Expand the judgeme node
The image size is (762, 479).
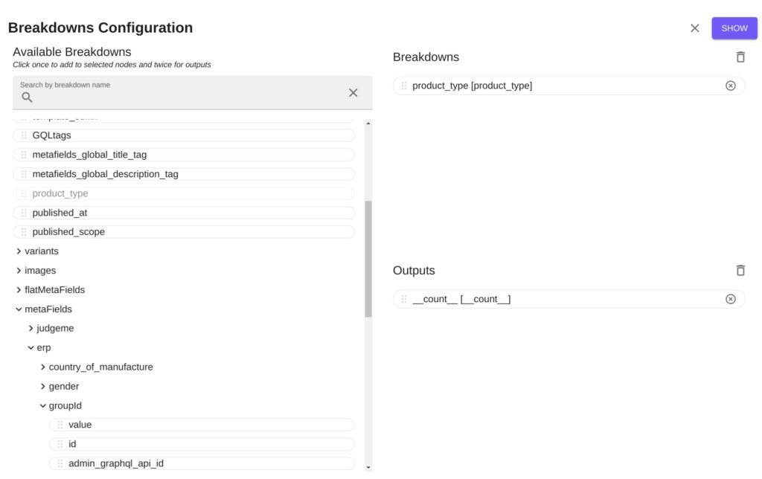31,329
